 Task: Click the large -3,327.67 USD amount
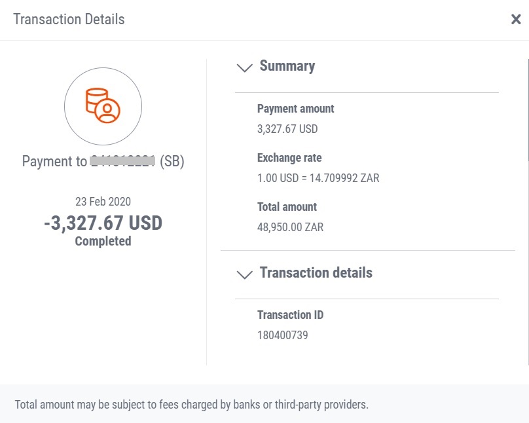point(103,223)
